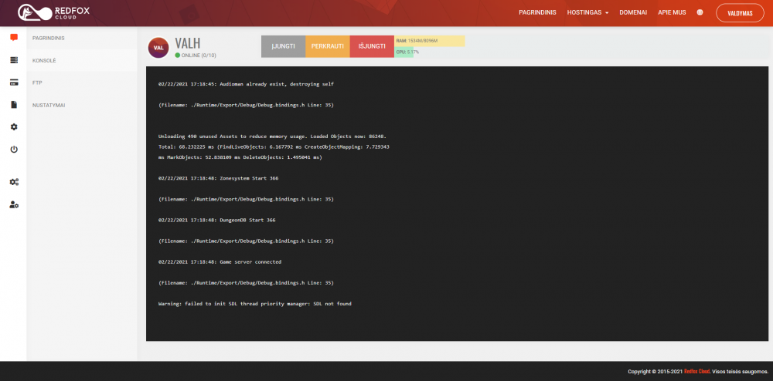Go to PAGRINDINIS in top navigation

click(537, 13)
